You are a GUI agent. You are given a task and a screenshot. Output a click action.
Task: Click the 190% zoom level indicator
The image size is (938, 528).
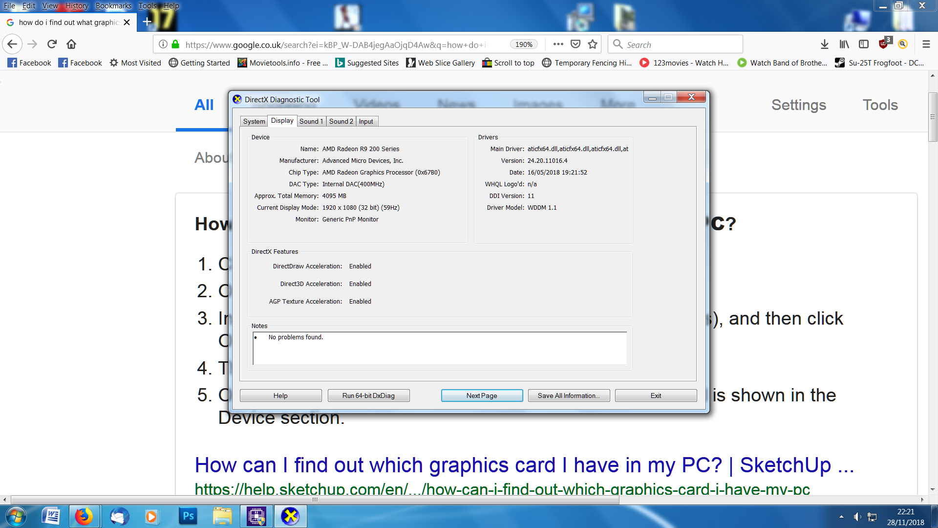pyautogui.click(x=524, y=44)
